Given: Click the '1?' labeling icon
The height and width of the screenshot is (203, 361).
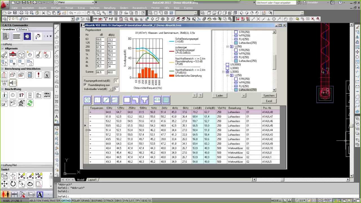Looking at the screenshot, I should 21,95.
